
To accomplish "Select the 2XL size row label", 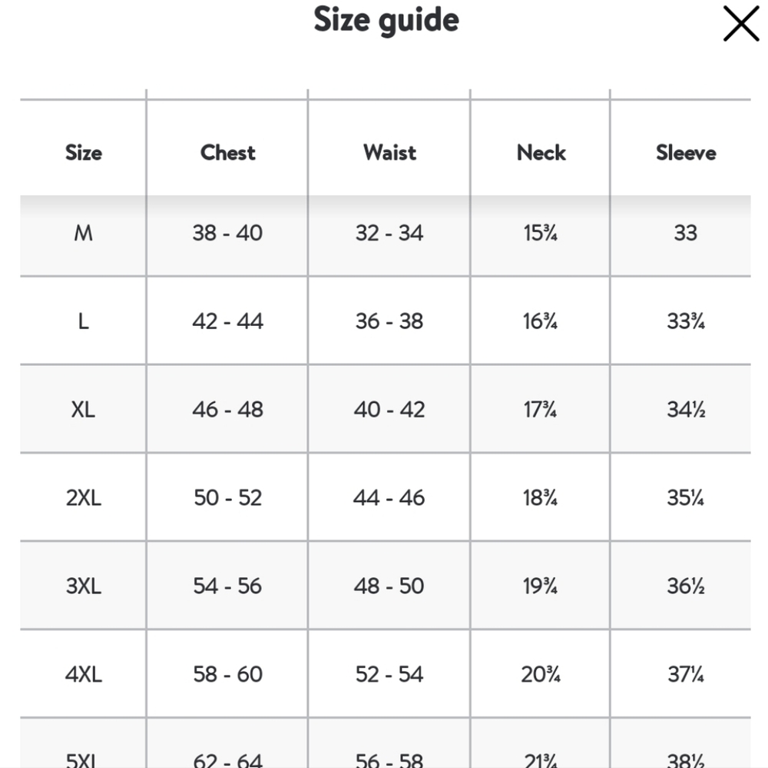I will pyautogui.click(x=84, y=497).
